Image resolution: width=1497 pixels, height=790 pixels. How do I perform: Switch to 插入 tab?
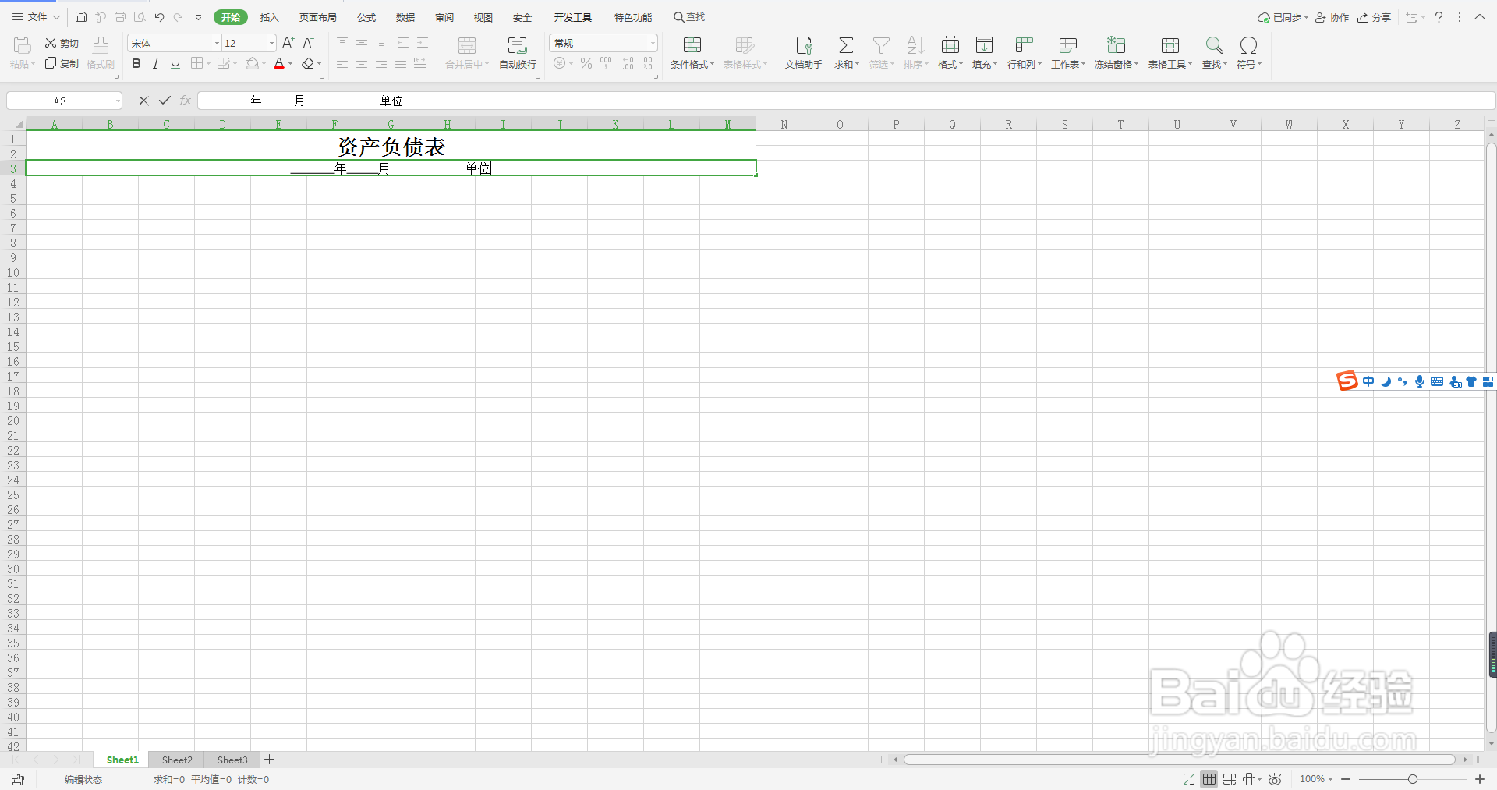click(270, 17)
